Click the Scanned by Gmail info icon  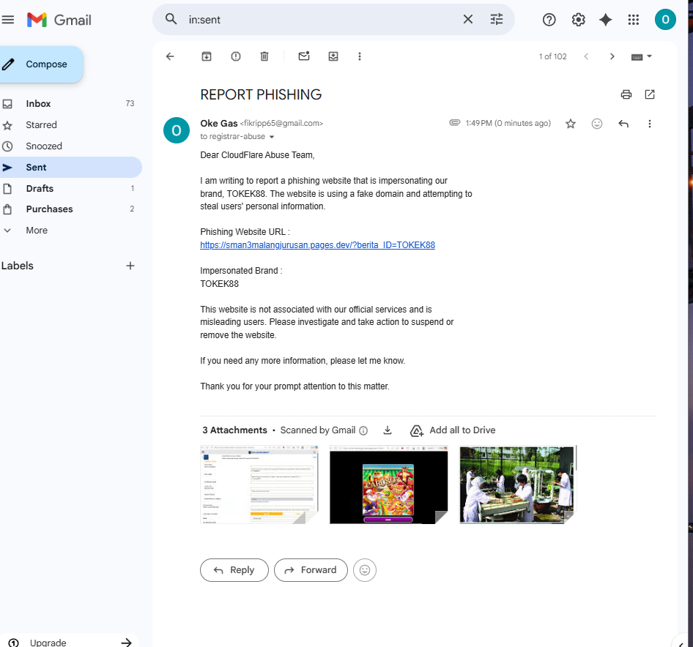(x=363, y=430)
